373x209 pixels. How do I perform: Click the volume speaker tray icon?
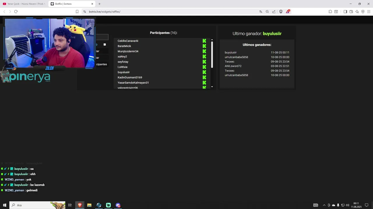point(348,205)
